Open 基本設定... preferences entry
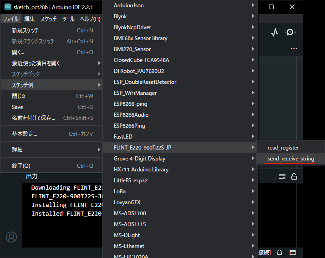 pos(52,134)
